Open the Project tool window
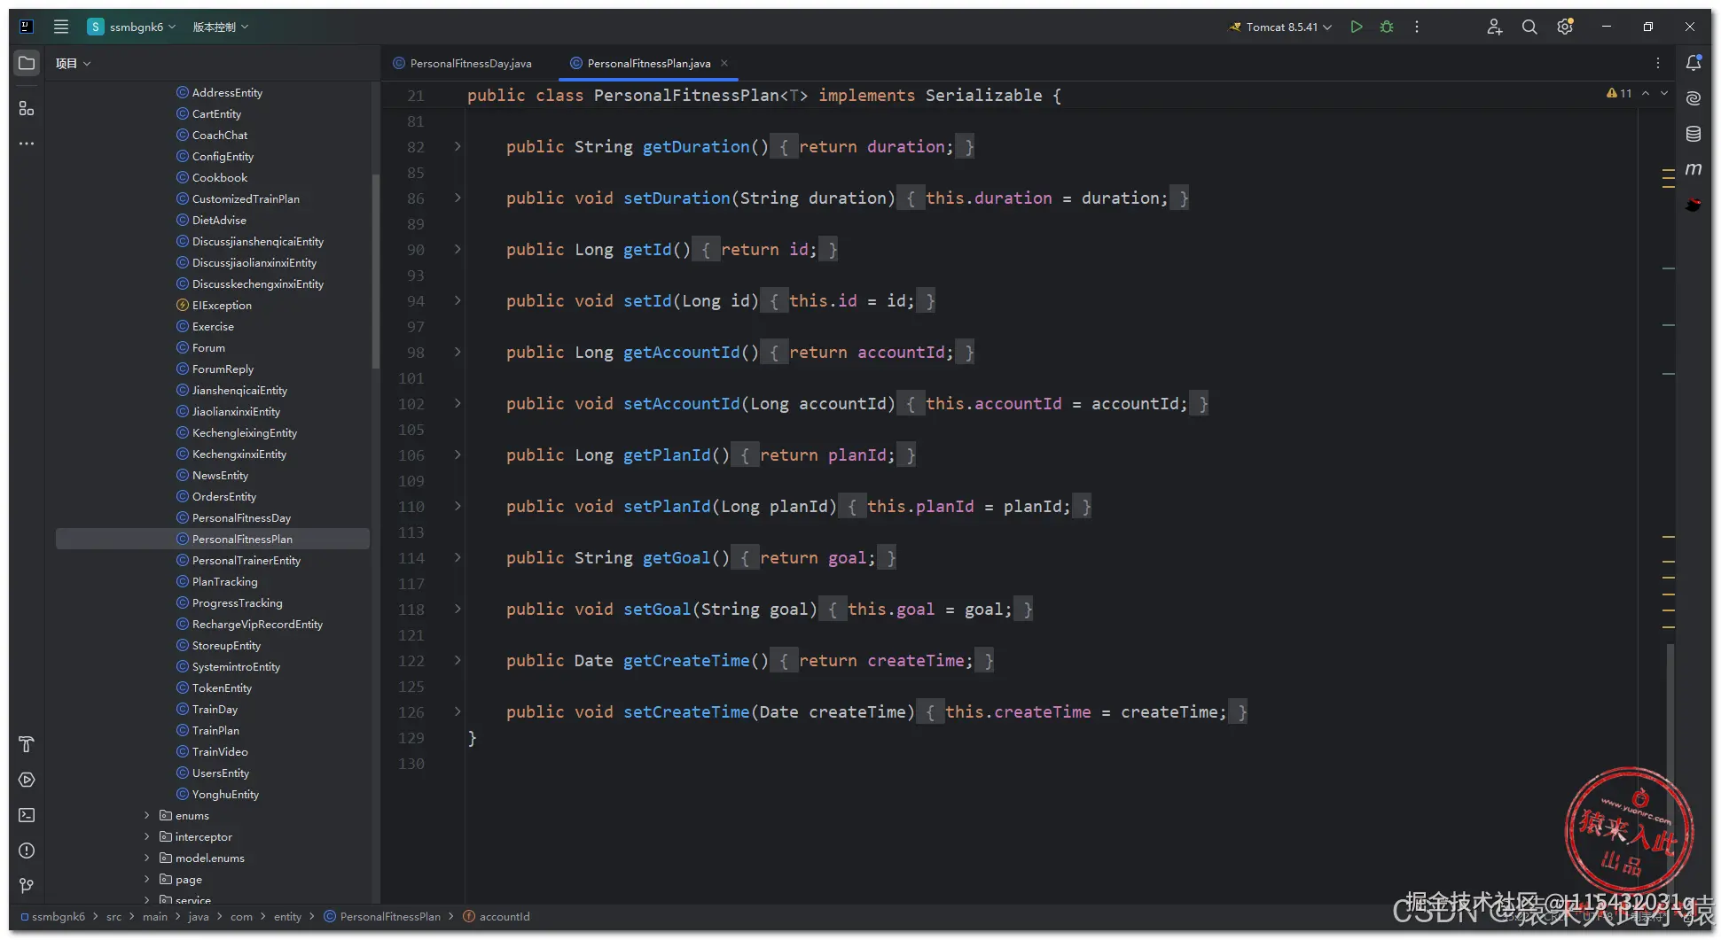This screenshot has height=940, width=1721. coord(27,63)
